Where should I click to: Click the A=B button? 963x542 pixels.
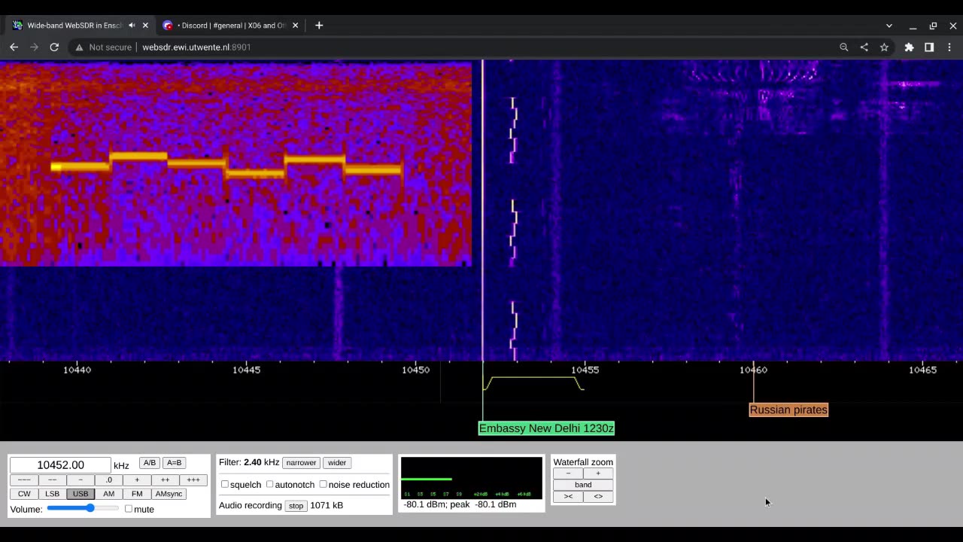174,463
